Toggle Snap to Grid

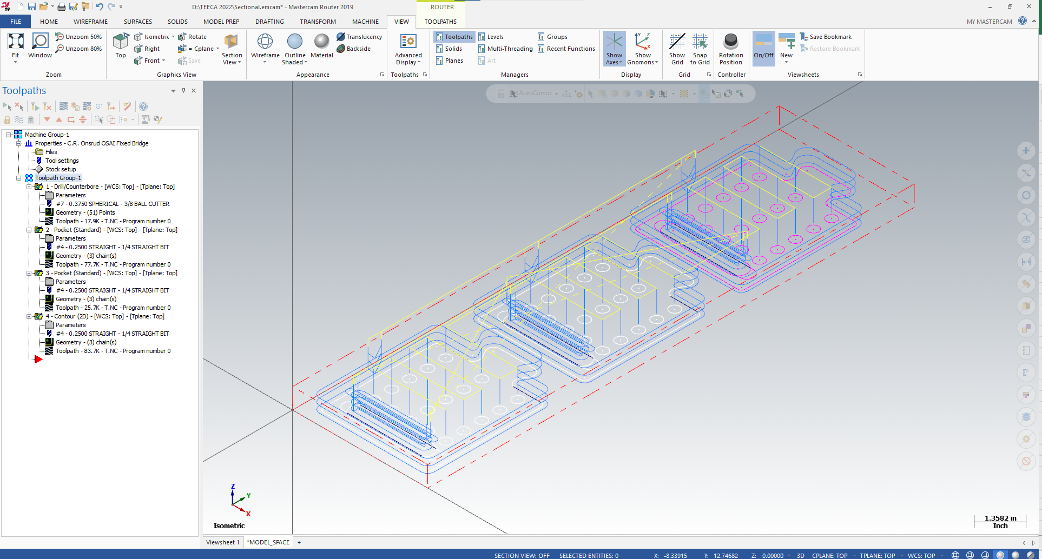click(x=700, y=49)
